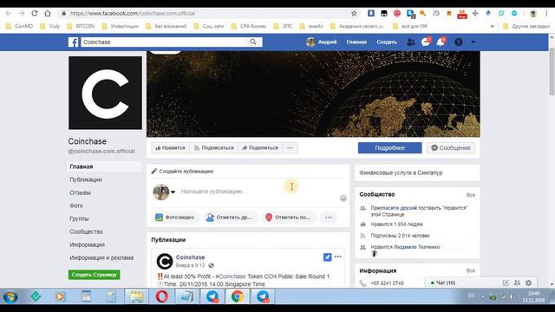Open the bell notifications icon

tap(441, 42)
